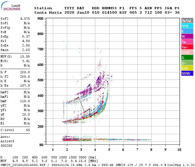Click the Ion2Png 1.3.20 version text

181,165
